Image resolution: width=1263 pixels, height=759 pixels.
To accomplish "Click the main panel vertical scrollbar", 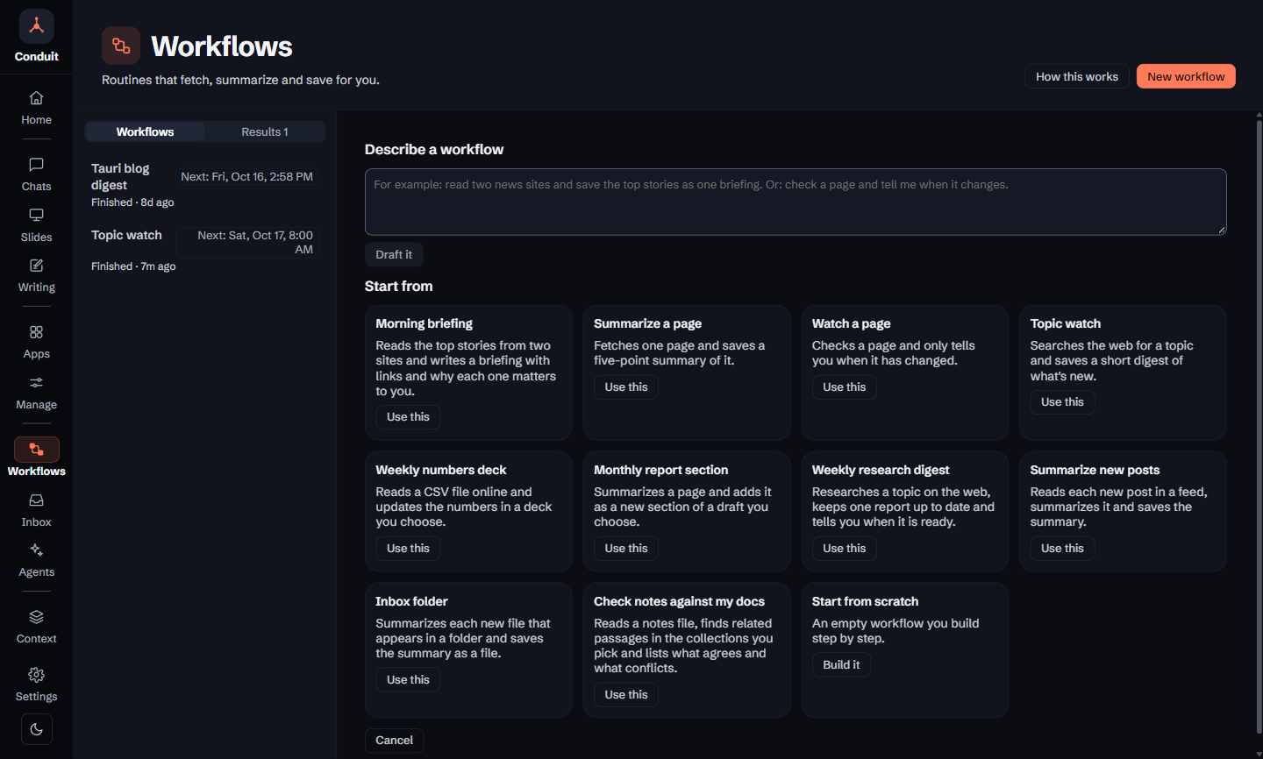I will tap(1259, 427).
